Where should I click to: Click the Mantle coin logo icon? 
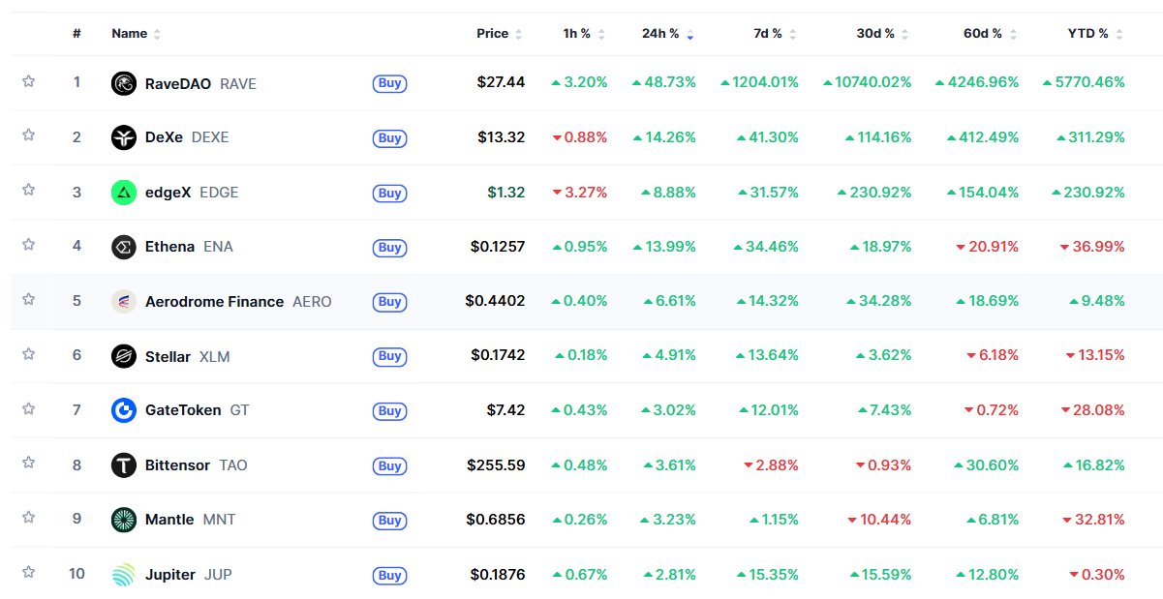pos(124,520)
